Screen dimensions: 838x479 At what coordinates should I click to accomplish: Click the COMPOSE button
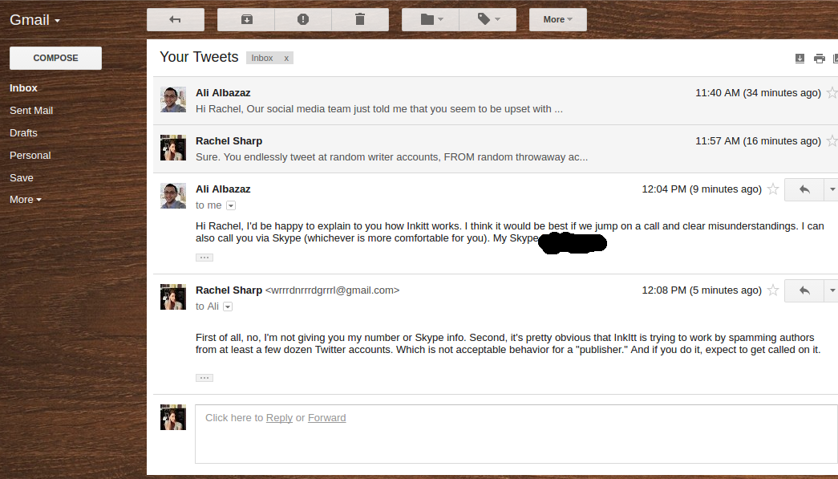[55, 58]
